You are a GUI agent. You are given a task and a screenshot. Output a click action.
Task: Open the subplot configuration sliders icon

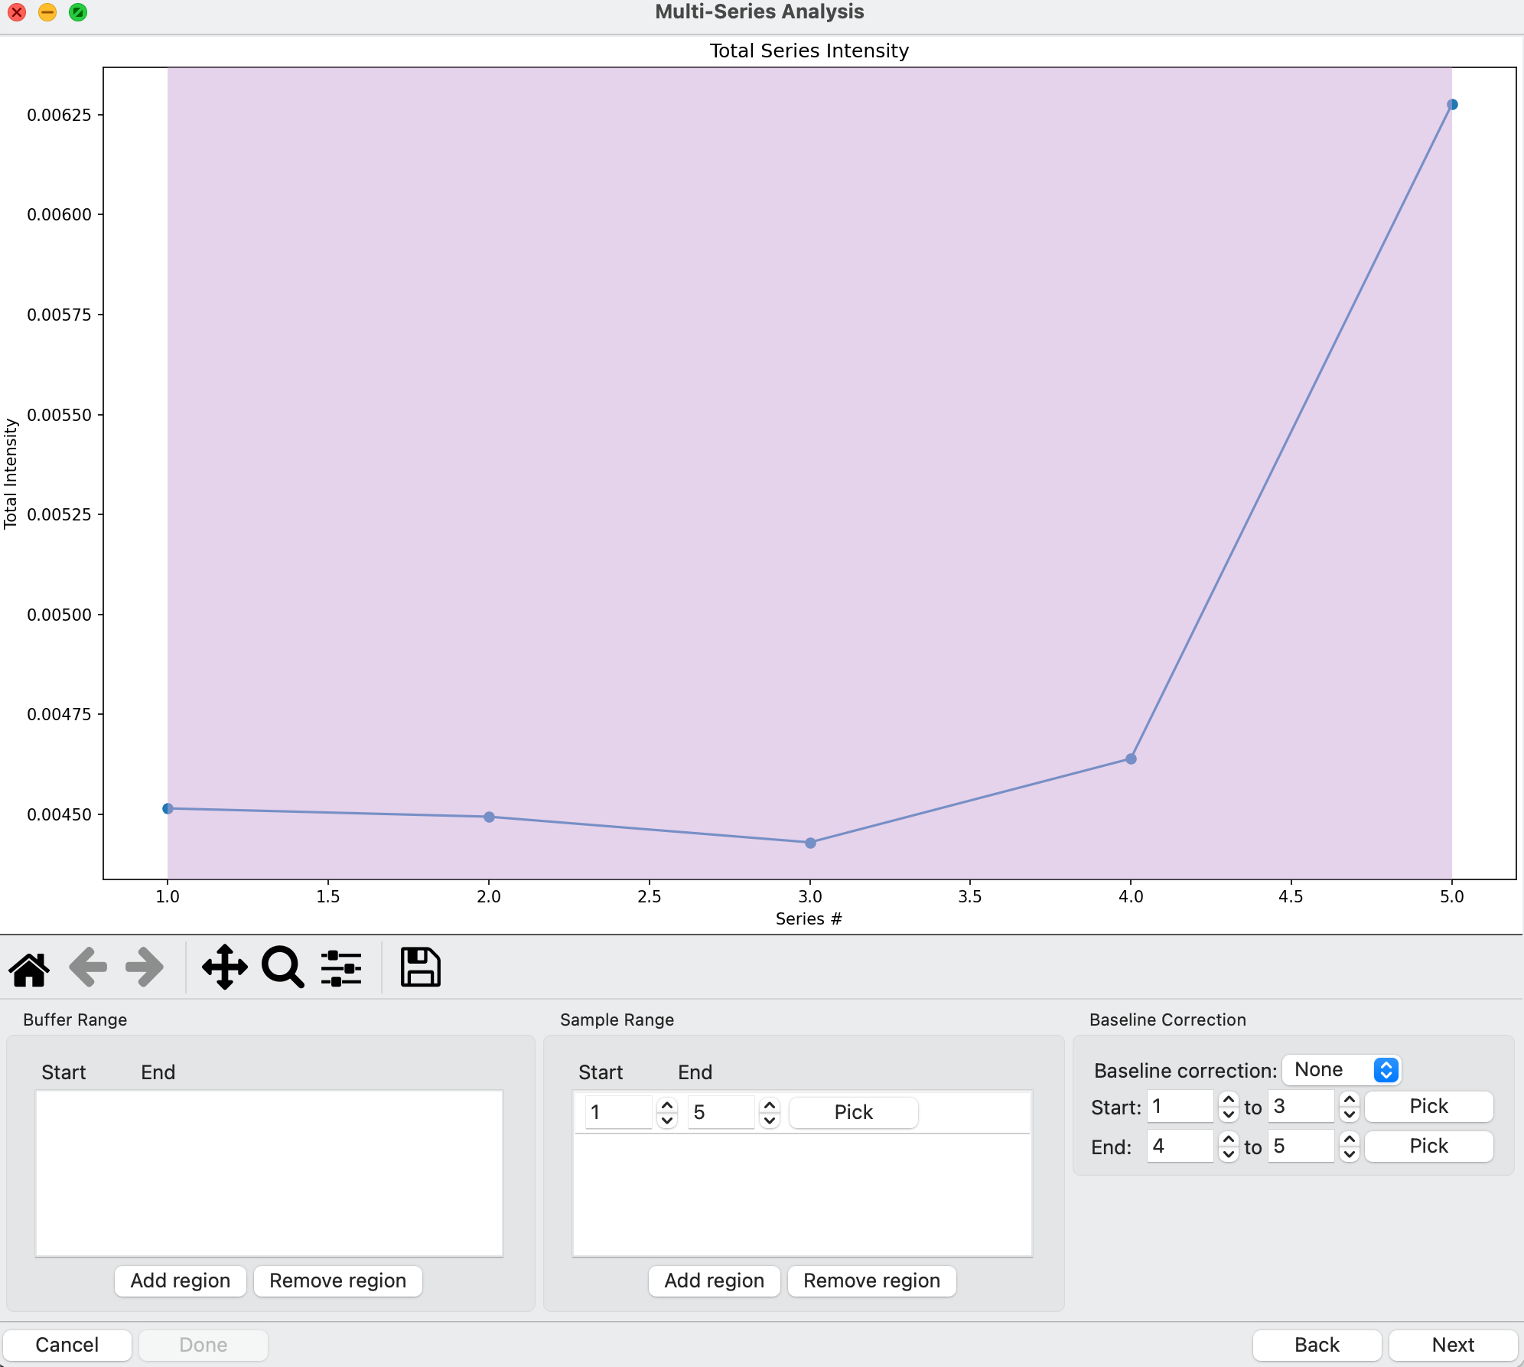click(341, 968)
